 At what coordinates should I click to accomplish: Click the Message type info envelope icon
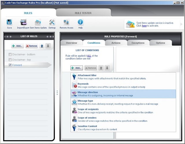(x=74, y=102)
